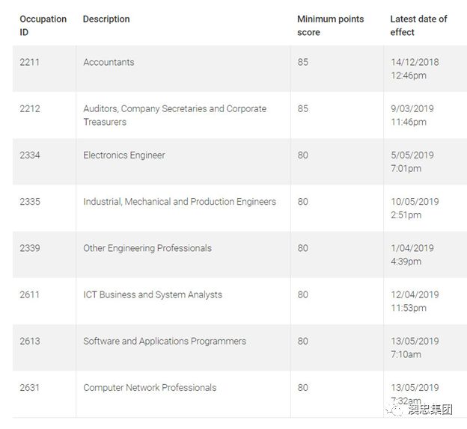The height and width of the screenshot is (429, 467).
Task: Click the 12/04/2019 date cell
Action: tap(415, 301)
